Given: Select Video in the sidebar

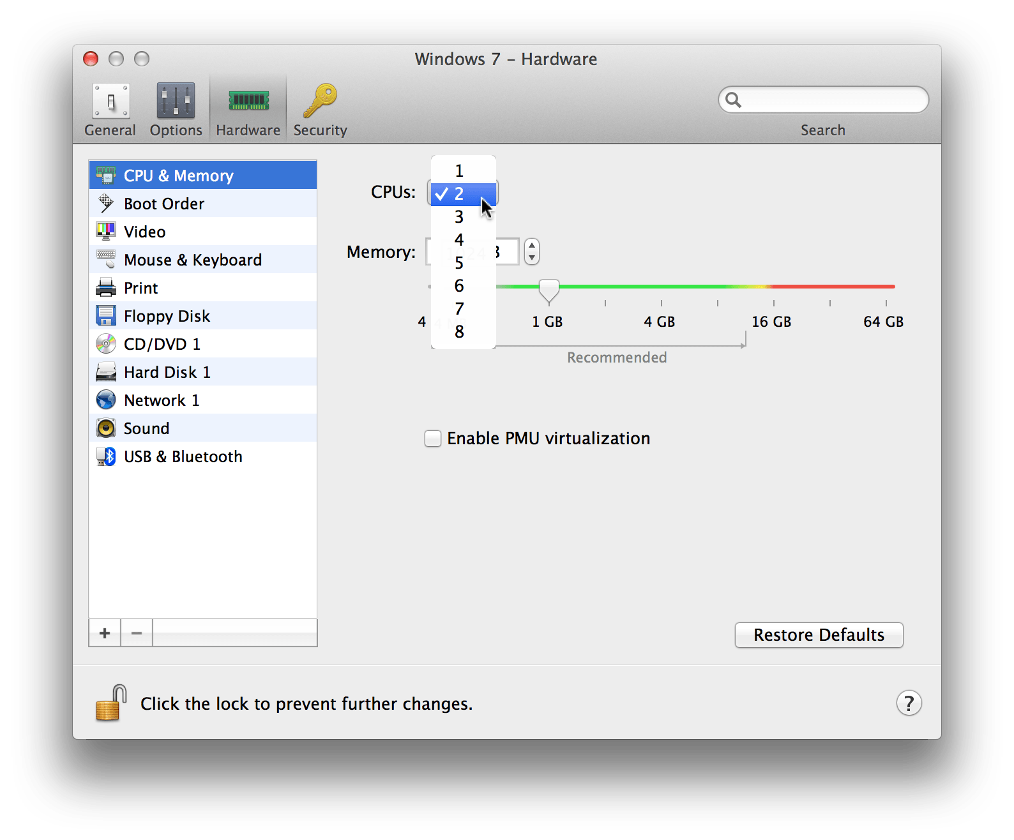Looking at the screenshot, I should (202, 231).
